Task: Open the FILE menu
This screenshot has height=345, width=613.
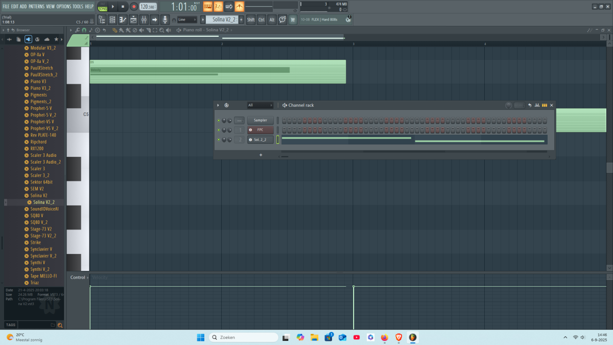Action: coord(6,7)
